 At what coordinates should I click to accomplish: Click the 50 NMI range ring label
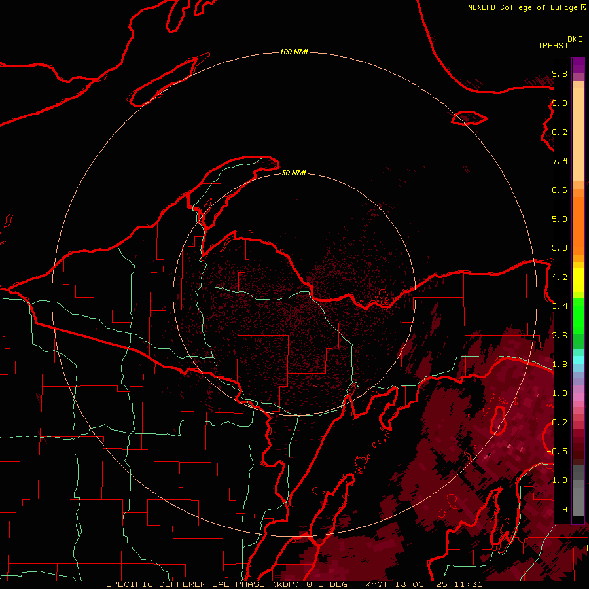[x=294, y=173]
